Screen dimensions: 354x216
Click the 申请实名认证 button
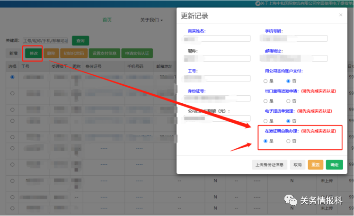click(136, 53)
